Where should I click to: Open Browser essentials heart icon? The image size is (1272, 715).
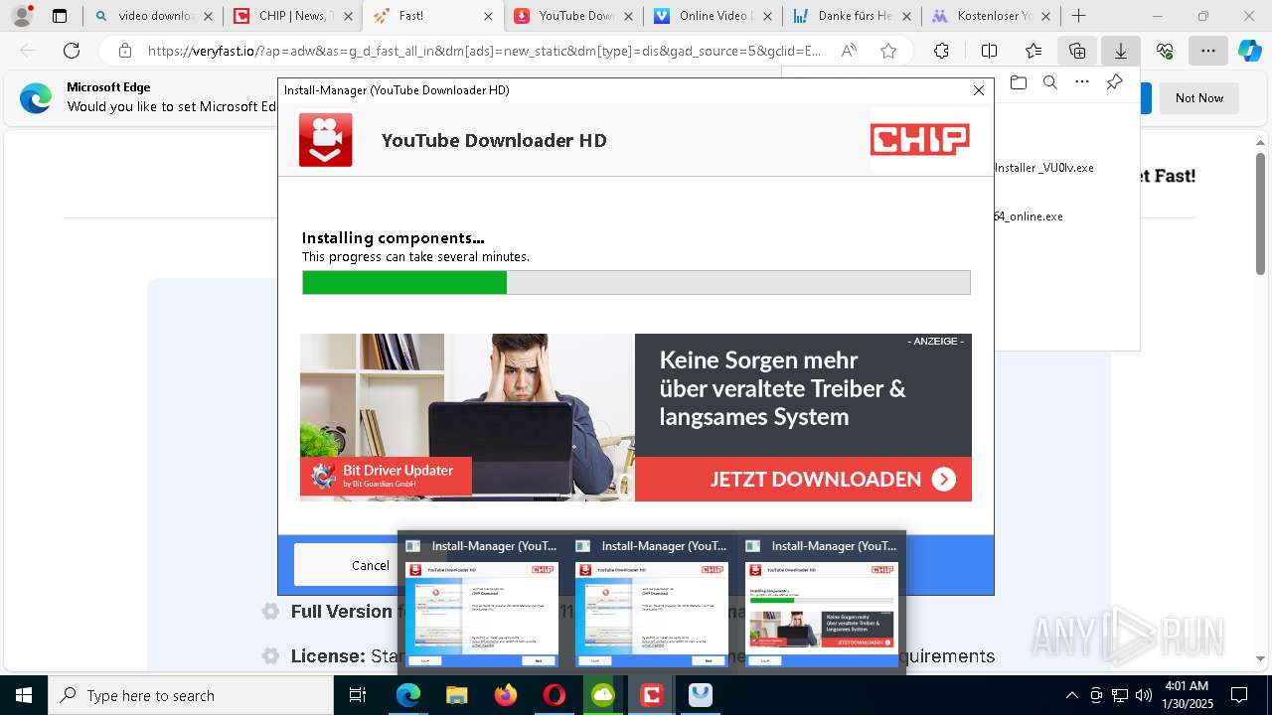point(1165,51)
